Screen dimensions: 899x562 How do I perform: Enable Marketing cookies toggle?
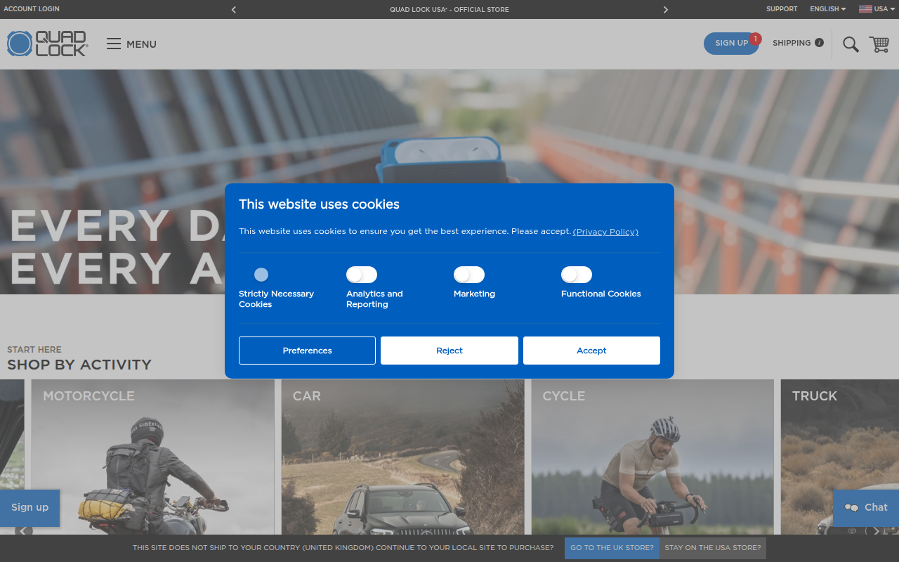(469, 275)
